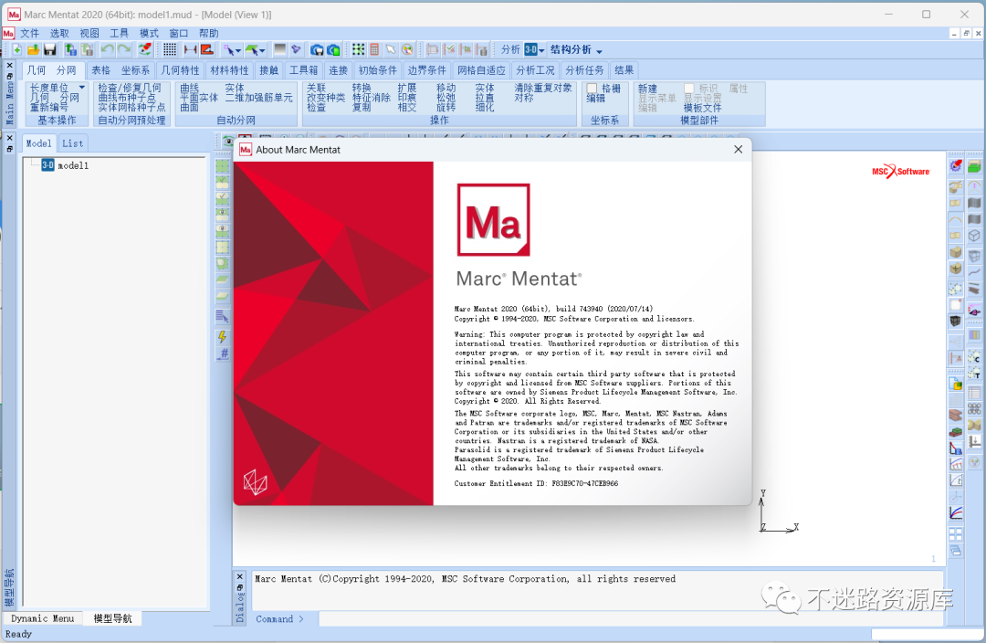Switch to the 材料特性 tab
Viewport: 986px width, 643px height.
point(229,70)
